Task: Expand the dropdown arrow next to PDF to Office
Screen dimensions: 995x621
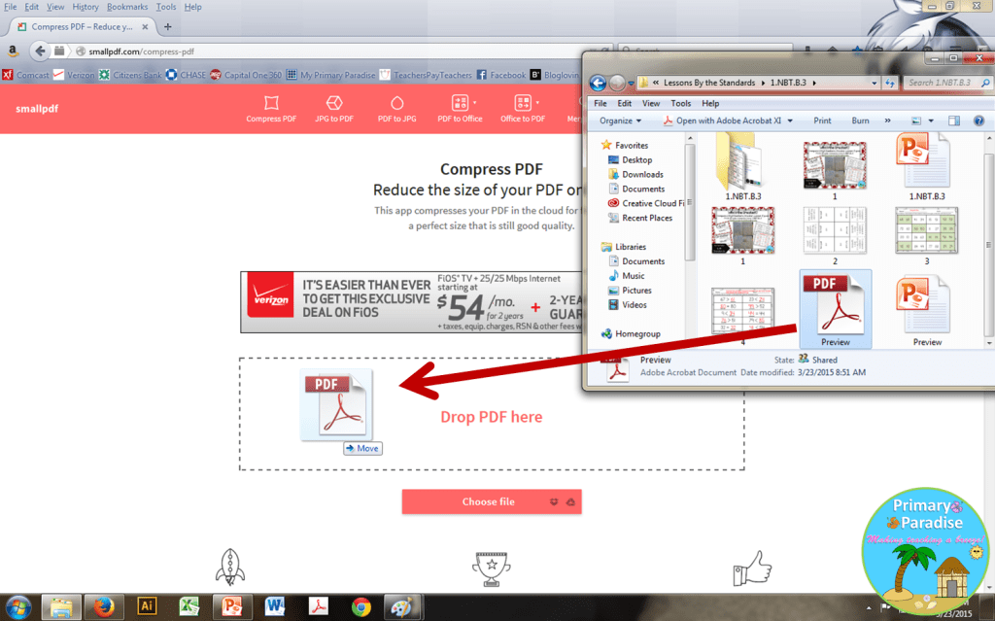Action: pyautogui.click(x=474, y=102)
